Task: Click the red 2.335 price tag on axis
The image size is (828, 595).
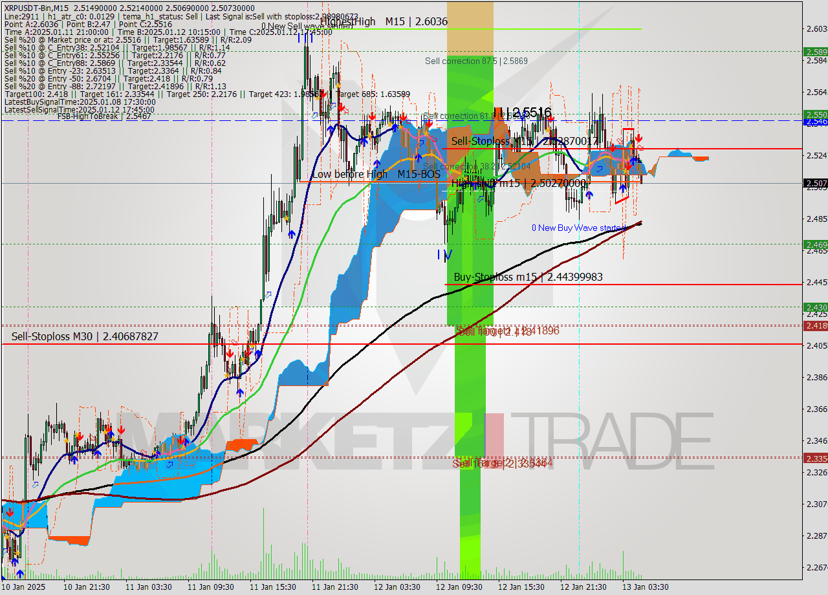Action: [816, 458]
